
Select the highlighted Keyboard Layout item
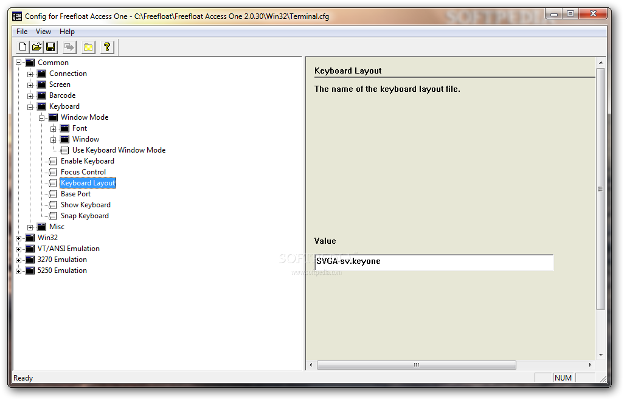88,183
